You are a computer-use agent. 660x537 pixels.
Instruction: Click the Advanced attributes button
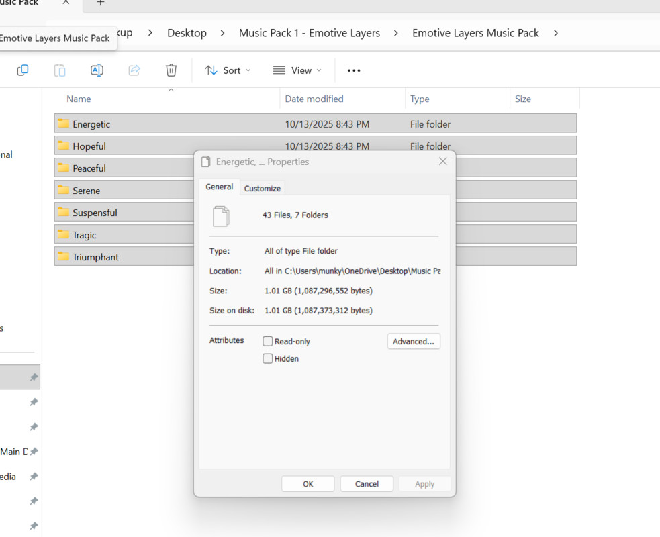pos(414,341)
